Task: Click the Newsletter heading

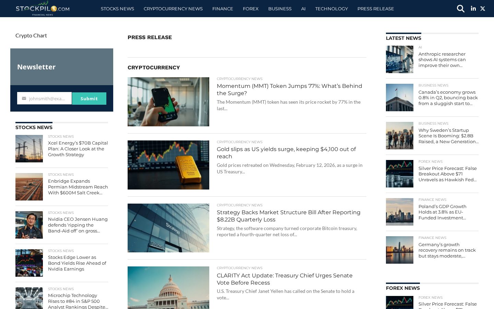Action: pyautogui.click(x=36, y=67)
